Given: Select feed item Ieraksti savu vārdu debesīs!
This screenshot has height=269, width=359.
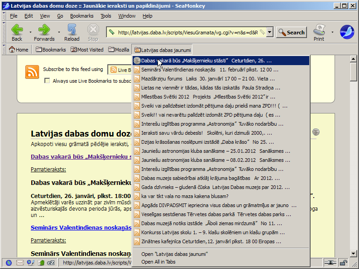Looking at the screenshot, I should pos(221,133).
